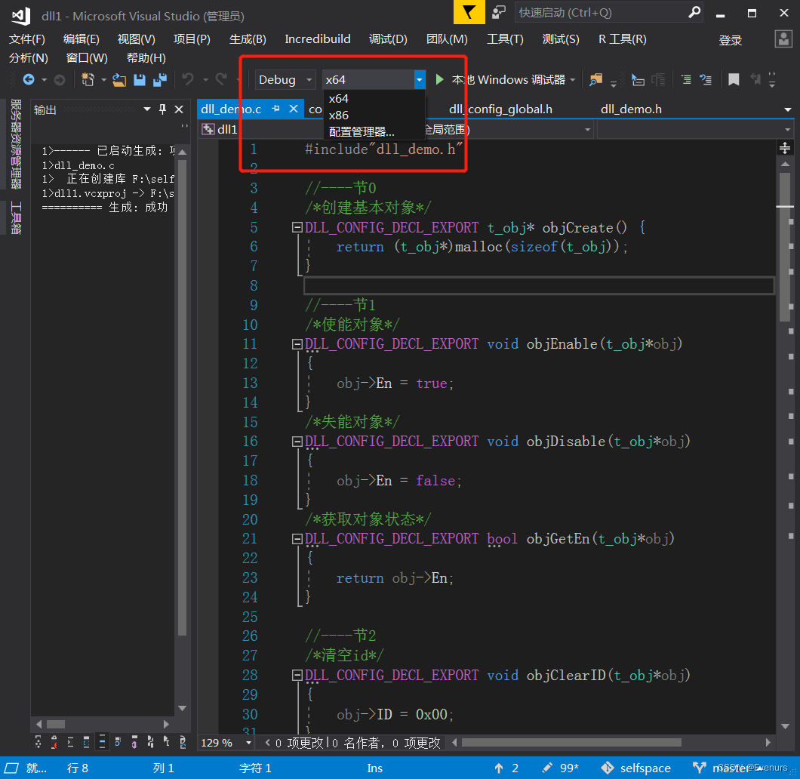Screen dimensions: 800x779
Task: Click the redo arrow icon
Action: [221, 79]
